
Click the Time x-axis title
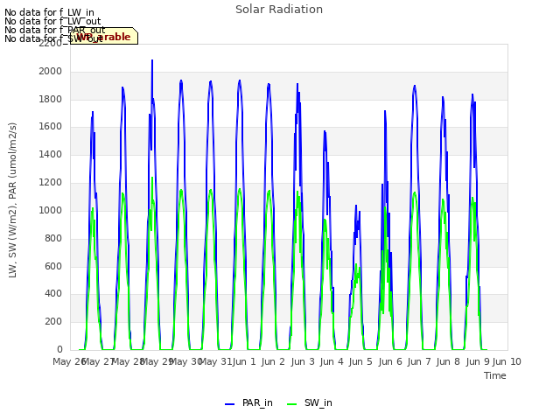(x=494, y=375)
